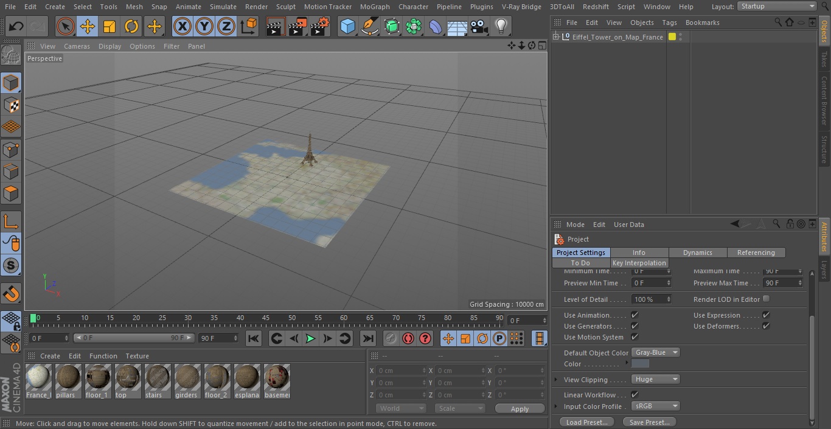Open the Key Interpolation tab
Screen dimensions: 831x429
pyautogui.click(x=639, y=263)
